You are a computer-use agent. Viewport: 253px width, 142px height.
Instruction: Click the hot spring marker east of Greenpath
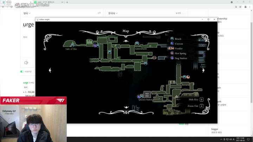coord(154,58)
